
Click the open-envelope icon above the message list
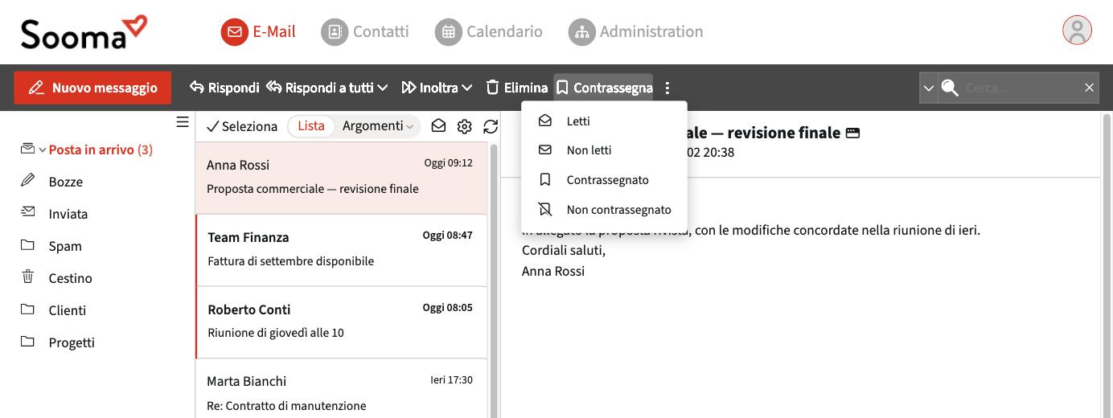click(x=438, y=126)
